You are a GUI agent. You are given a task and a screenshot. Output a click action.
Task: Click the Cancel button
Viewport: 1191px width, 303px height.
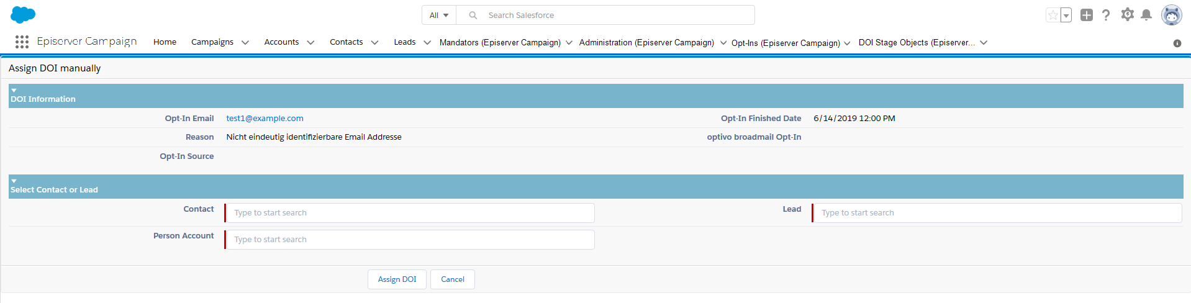point(452,279)
